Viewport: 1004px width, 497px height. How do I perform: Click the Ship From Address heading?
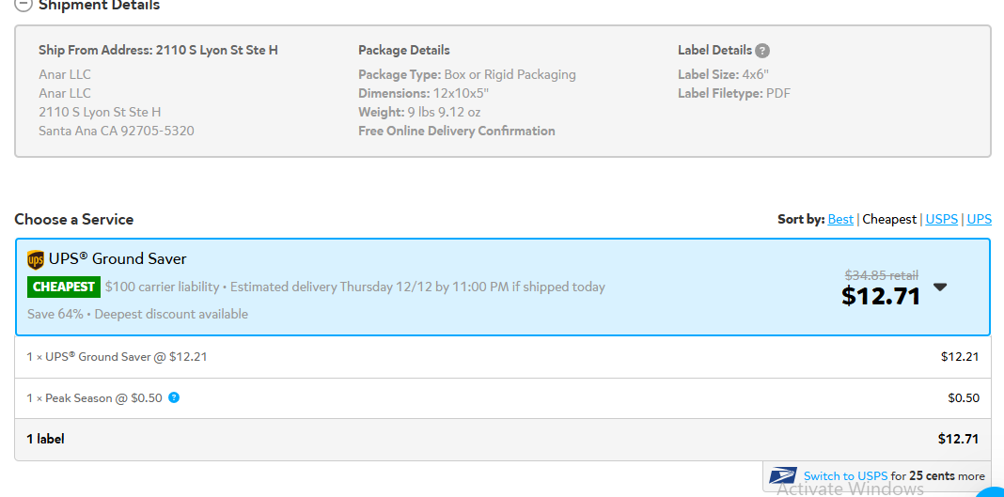pos(158,50)
